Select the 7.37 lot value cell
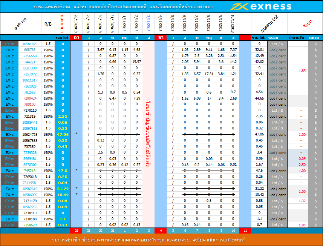Screen dimensions: 323x246 (x=233, y=50)
